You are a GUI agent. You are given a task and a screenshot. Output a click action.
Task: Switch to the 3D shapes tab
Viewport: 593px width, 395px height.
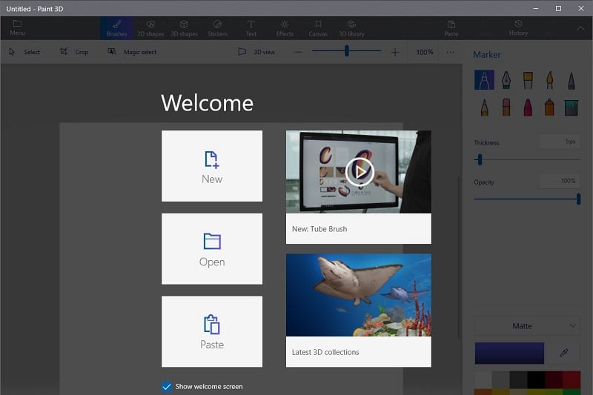click(184, 28)
